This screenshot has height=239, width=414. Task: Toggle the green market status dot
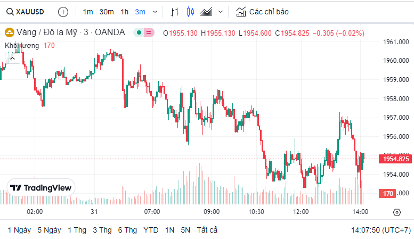pos(139,32)
